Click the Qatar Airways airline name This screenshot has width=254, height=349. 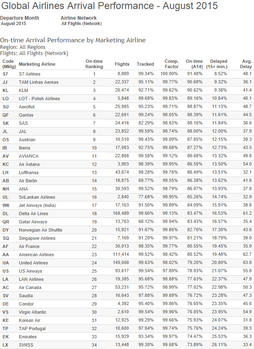(32, 222)
